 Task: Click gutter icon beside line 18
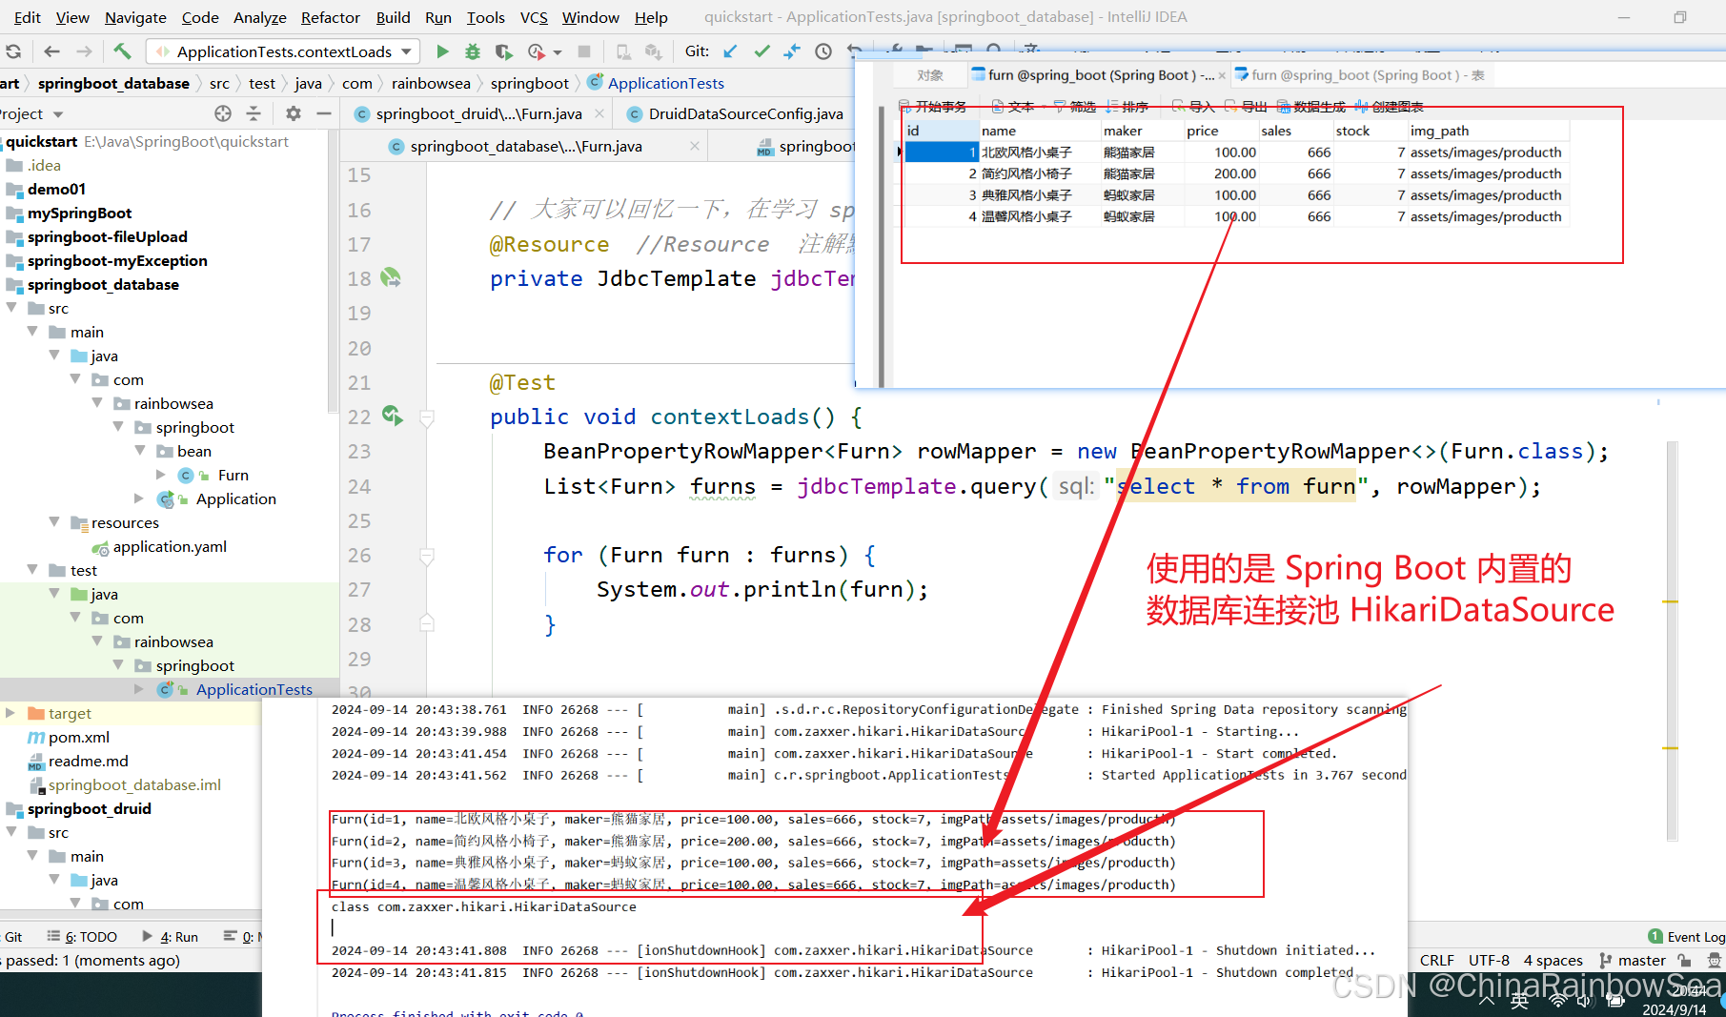click(x=391, y=277)
